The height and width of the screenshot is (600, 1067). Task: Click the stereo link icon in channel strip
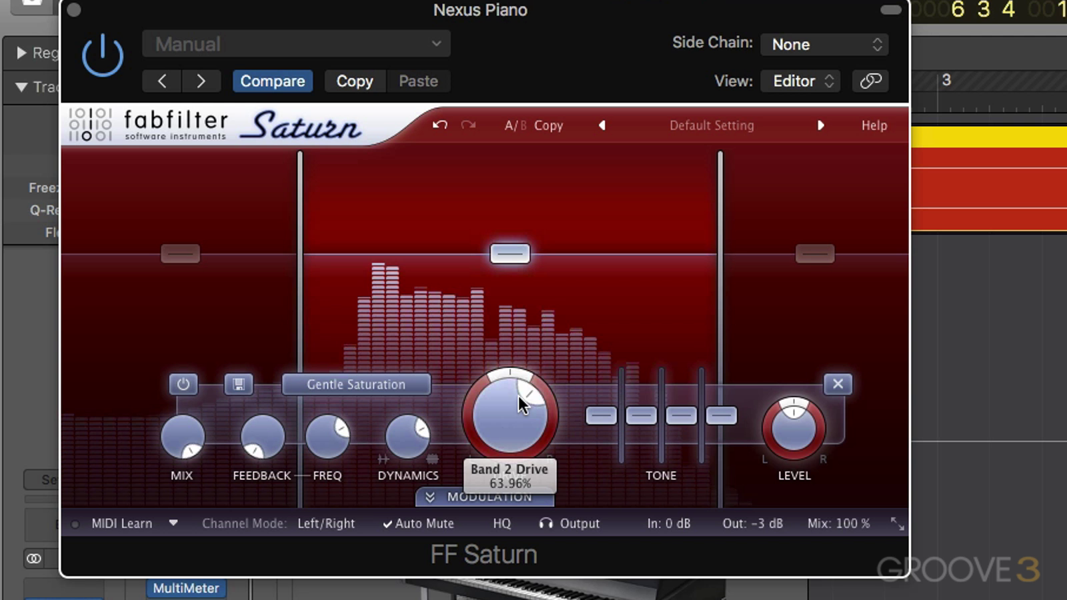[34, 559]
